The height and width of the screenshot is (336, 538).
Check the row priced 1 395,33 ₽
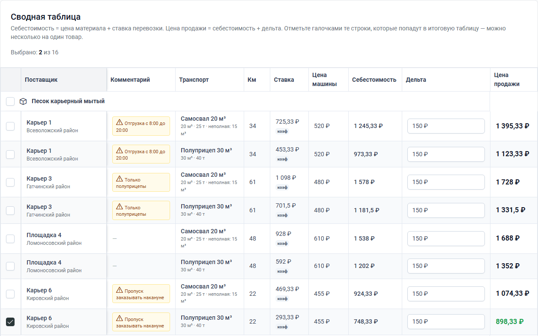pyautogui.click(x=10, y=126)
